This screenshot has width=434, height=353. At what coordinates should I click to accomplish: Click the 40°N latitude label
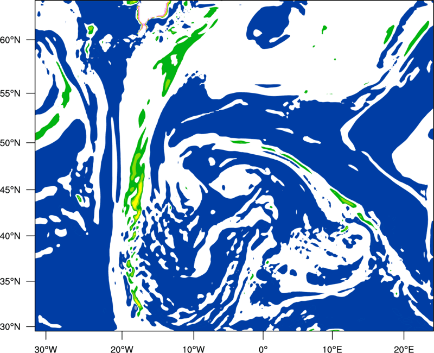pos(10,236)
